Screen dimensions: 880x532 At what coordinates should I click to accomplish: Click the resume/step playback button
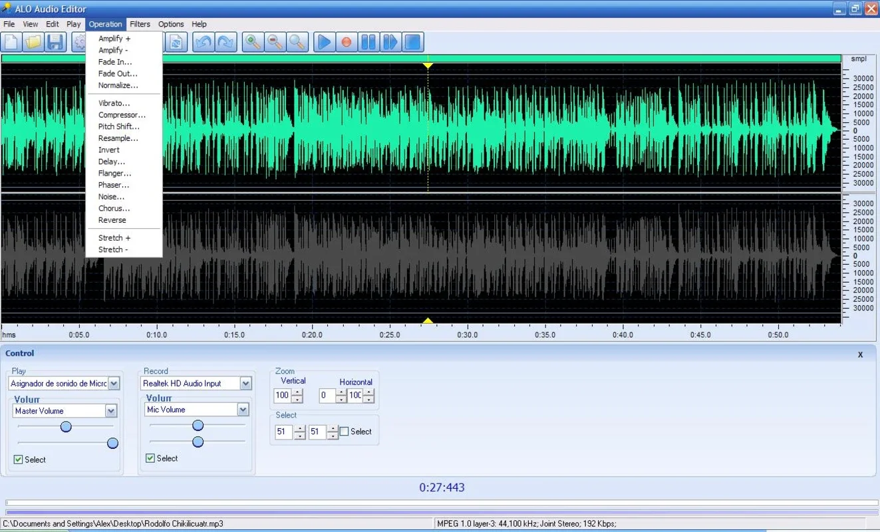(390, 42)
